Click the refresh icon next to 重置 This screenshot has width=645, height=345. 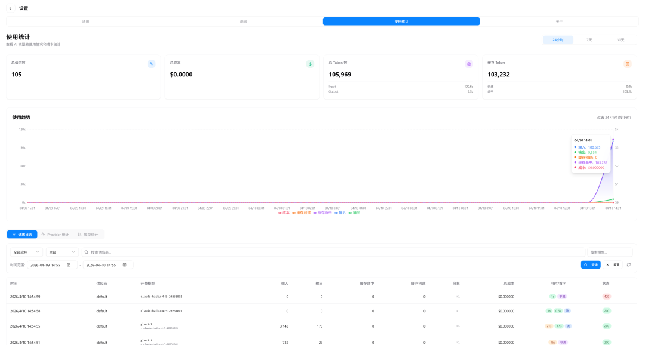628,264
